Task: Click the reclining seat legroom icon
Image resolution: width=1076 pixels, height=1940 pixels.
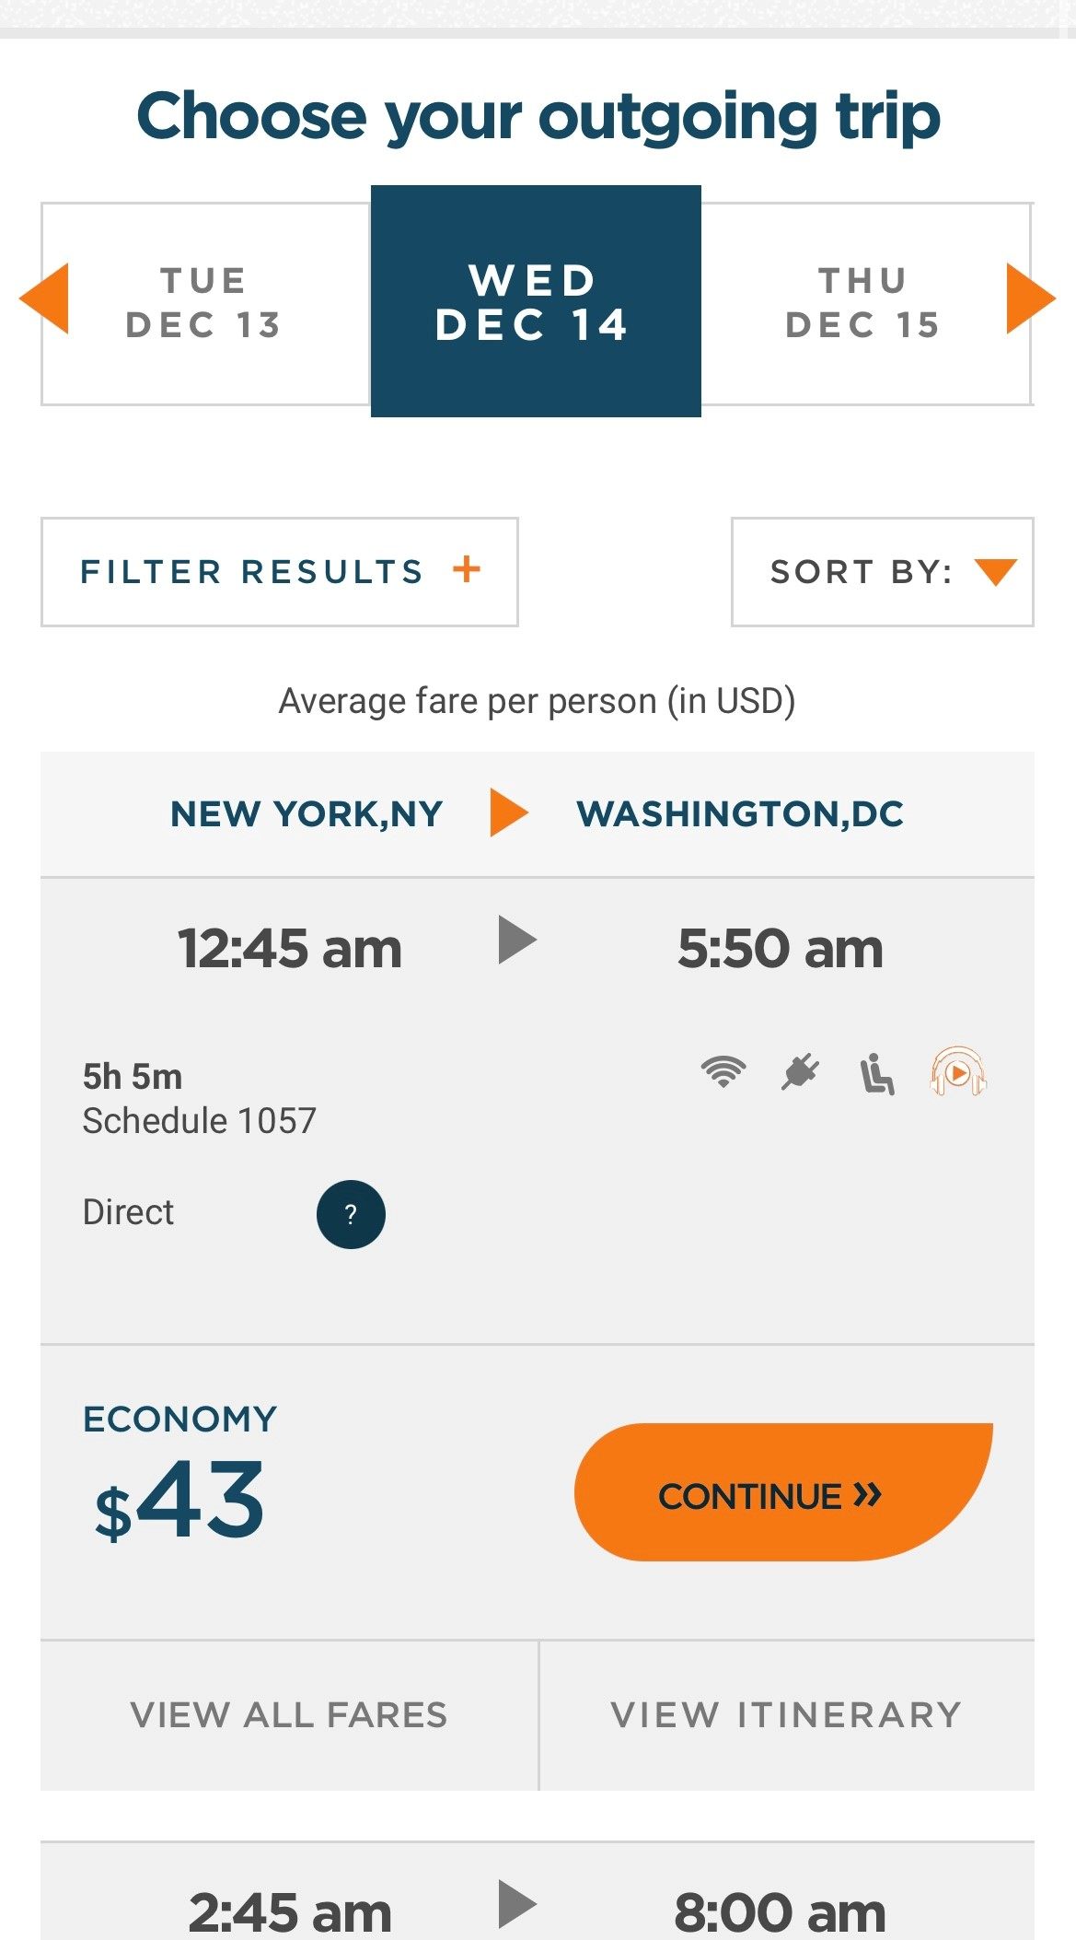Action: point(876,1074)
